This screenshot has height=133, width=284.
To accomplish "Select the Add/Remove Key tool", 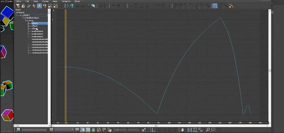I will [34, 6].
